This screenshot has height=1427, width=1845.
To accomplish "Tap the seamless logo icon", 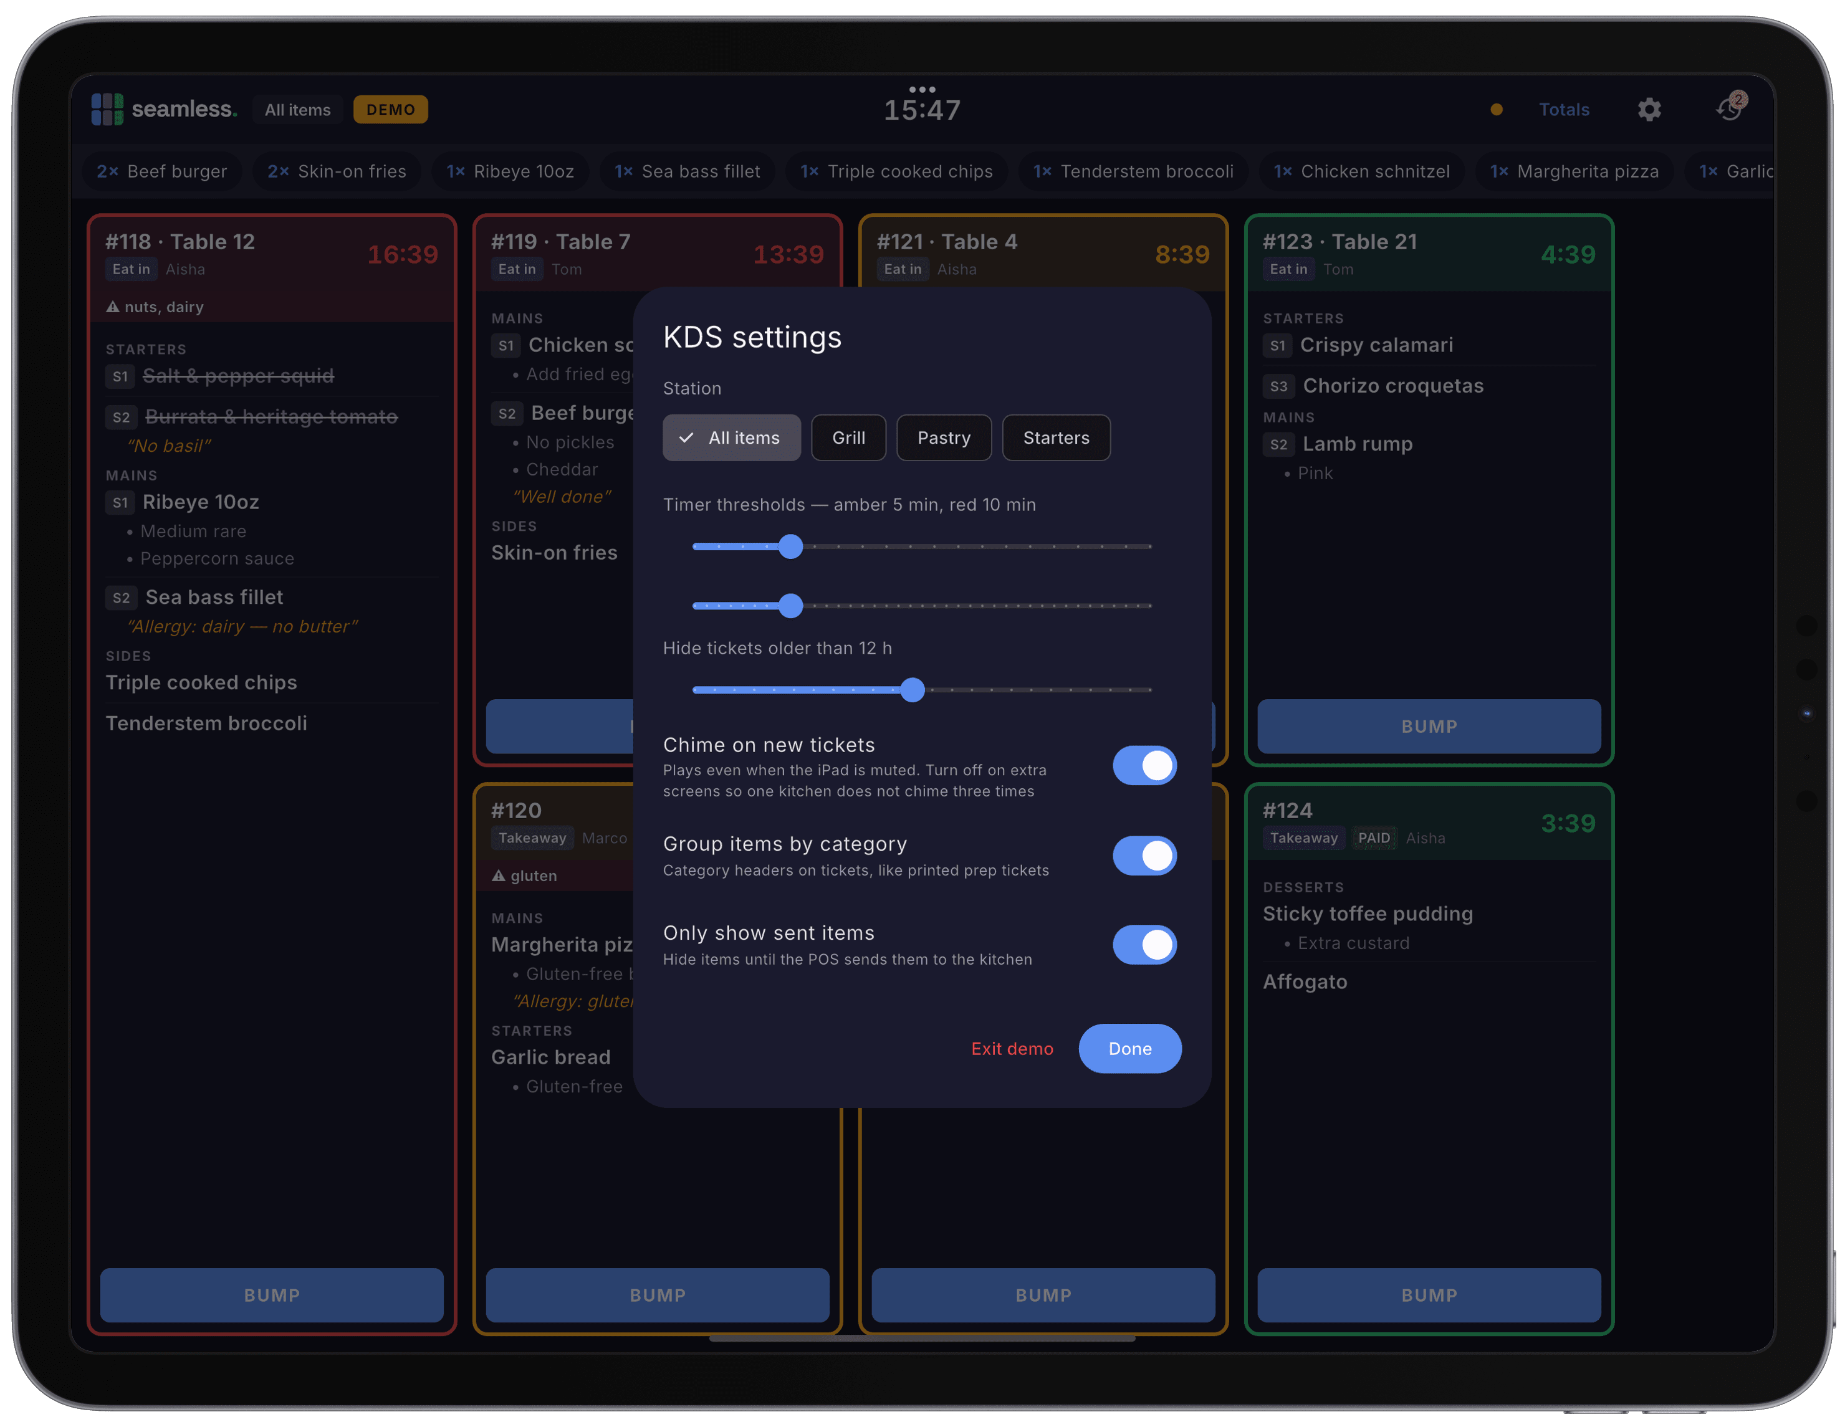I will point(107,109).
